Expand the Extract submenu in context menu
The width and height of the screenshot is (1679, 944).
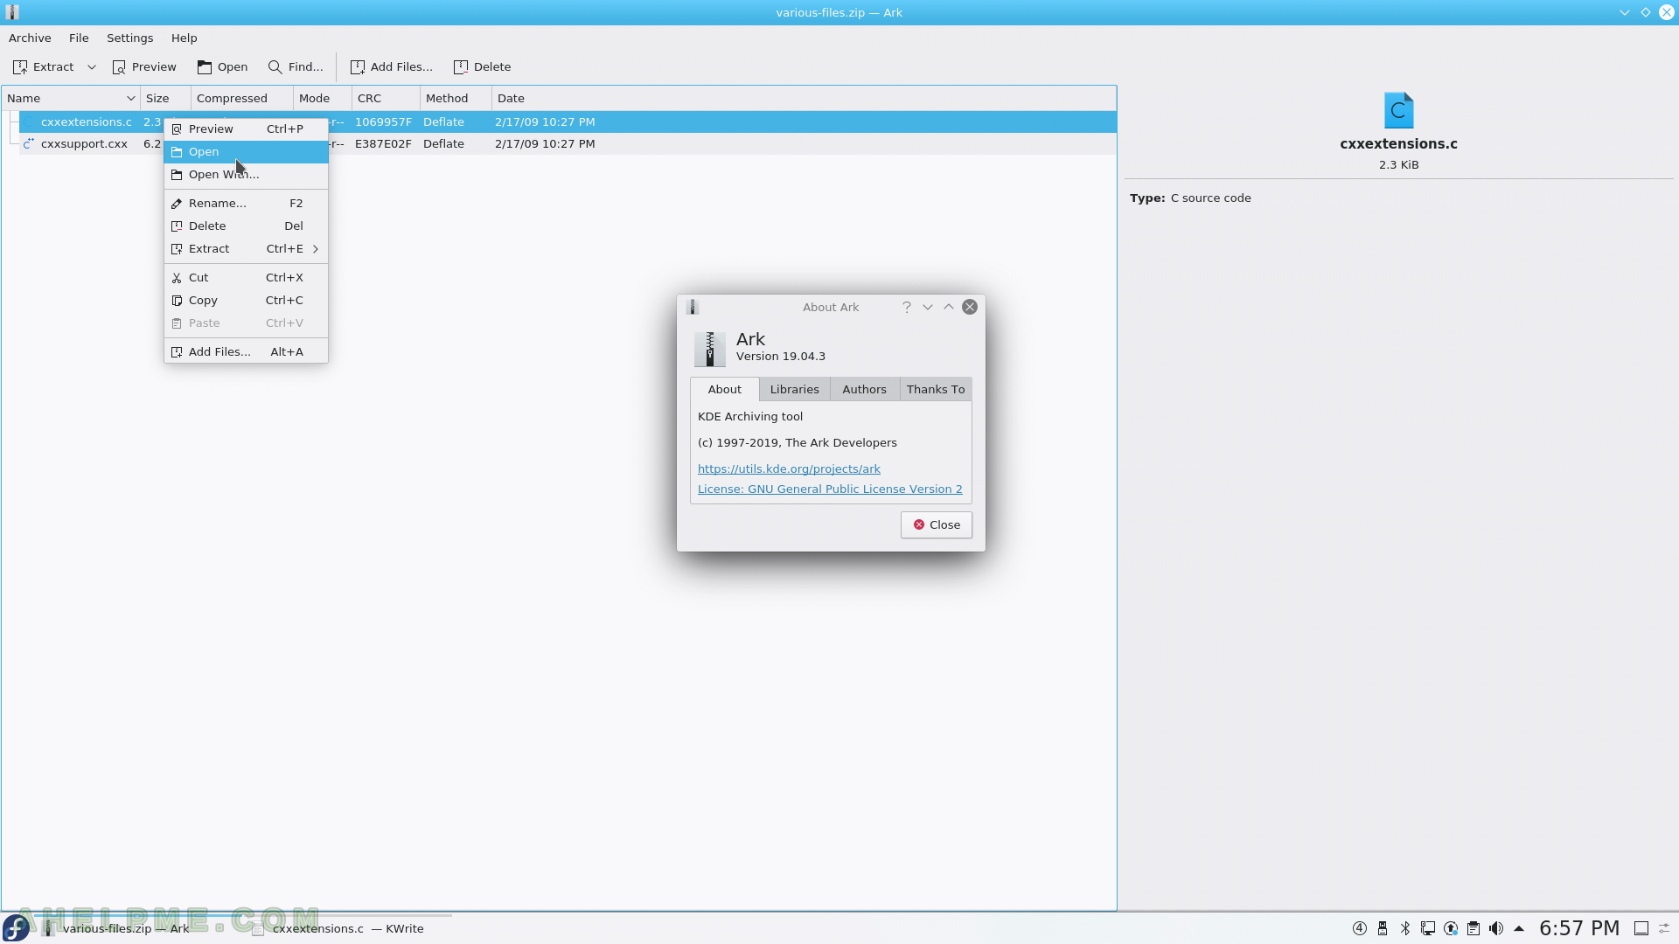[x=246, y=249]
